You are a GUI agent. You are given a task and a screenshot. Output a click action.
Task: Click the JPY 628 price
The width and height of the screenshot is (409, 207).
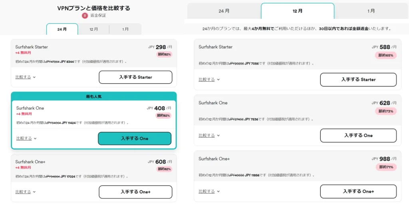pyautogui.click(x=384, y=103)
